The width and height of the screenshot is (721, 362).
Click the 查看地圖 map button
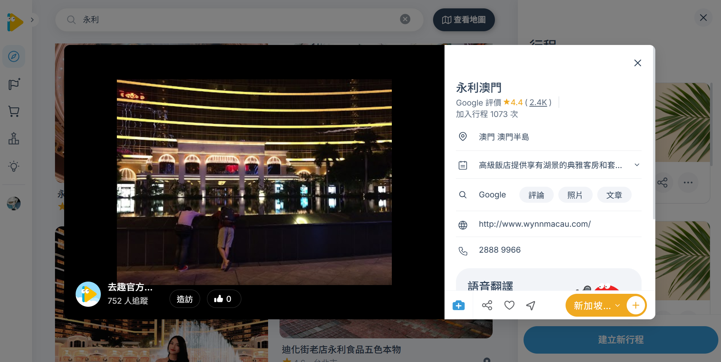click(464, 20)
